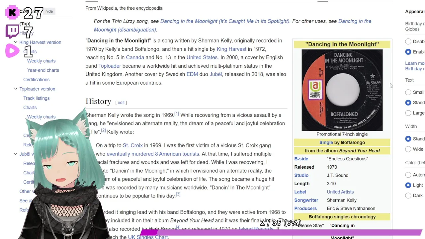Jump to Track listings section
This screenshot has width=425, height=239.
(36, 98)
